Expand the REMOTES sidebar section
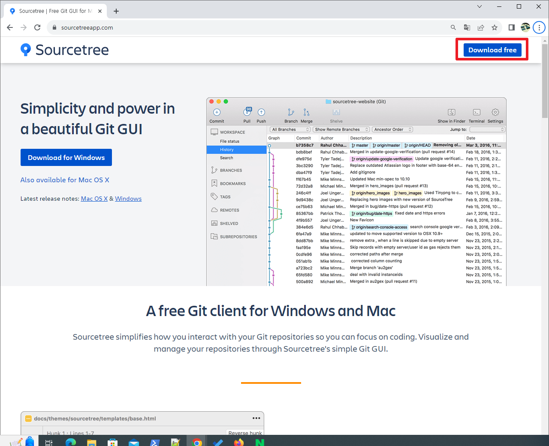The image size is (549, 446). [x=225, y=210]
